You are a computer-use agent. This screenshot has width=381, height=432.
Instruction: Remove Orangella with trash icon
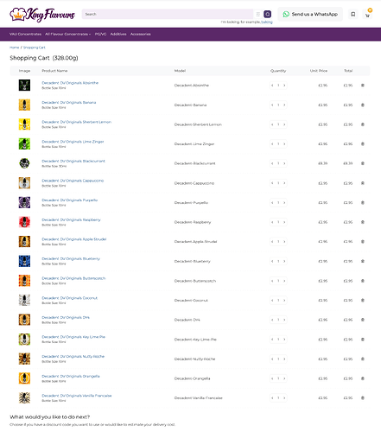363,378
